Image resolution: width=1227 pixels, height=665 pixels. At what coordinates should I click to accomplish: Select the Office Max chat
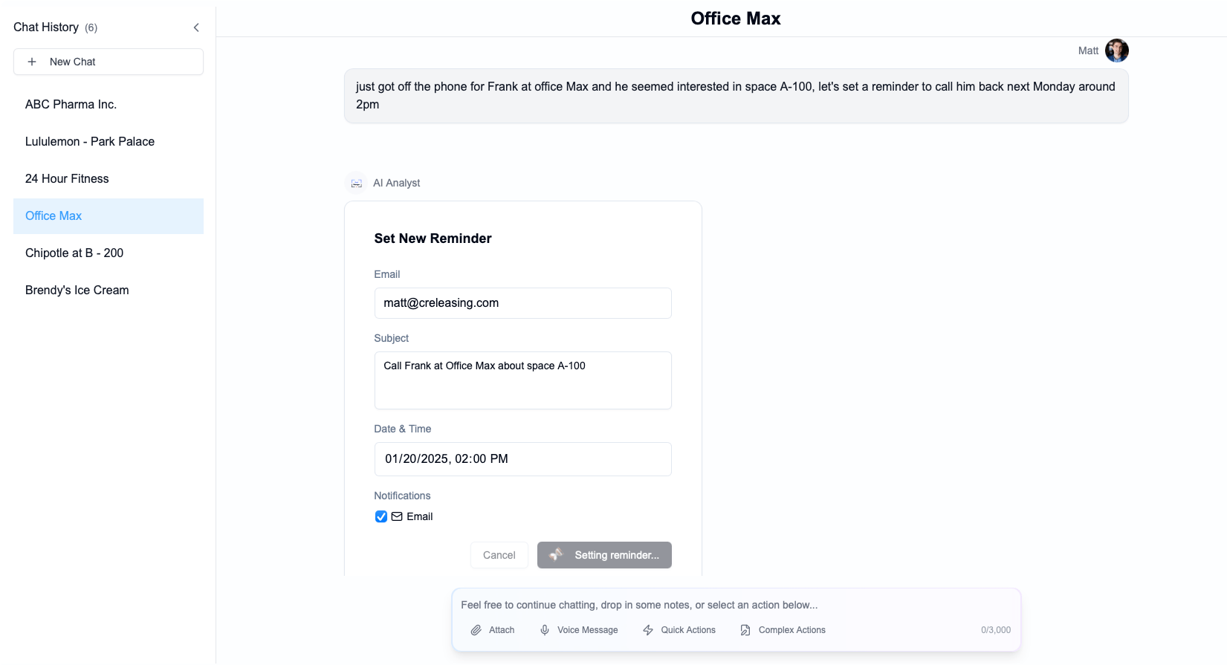point(109,216)
